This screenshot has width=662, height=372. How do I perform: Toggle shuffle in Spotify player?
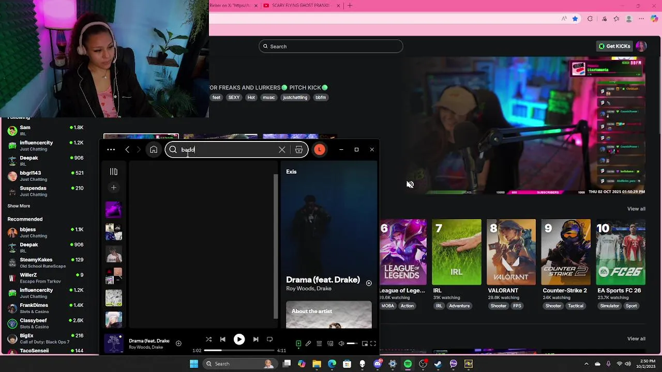208,339
